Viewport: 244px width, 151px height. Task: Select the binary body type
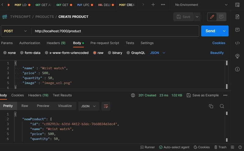tap(115, 53)
